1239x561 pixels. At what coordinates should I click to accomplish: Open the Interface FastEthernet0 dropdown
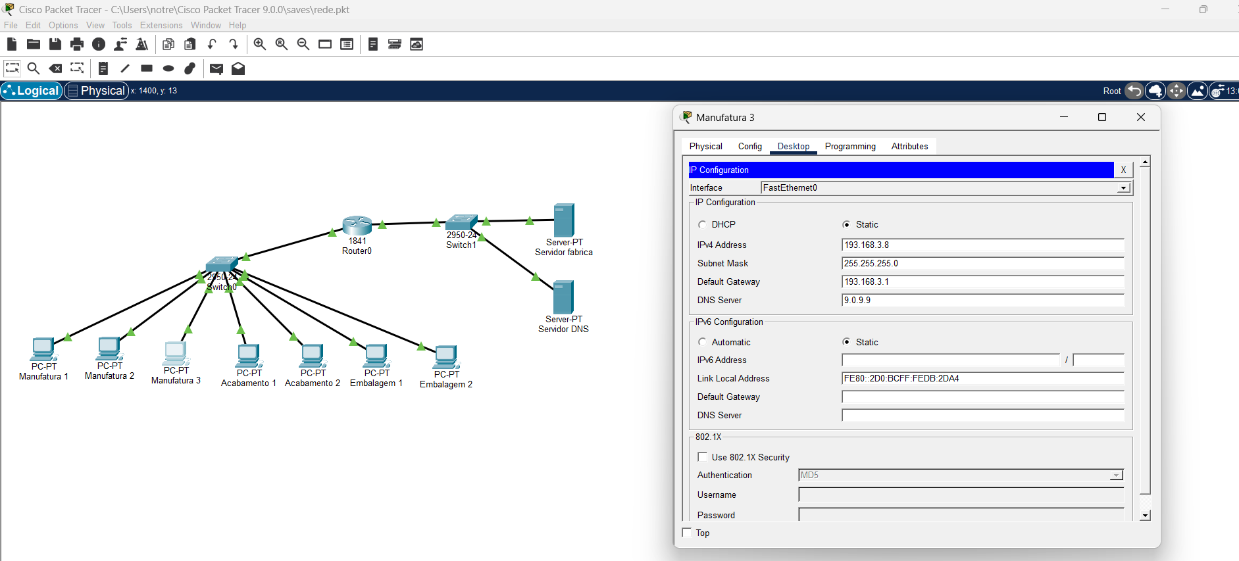click(1123, 188)
